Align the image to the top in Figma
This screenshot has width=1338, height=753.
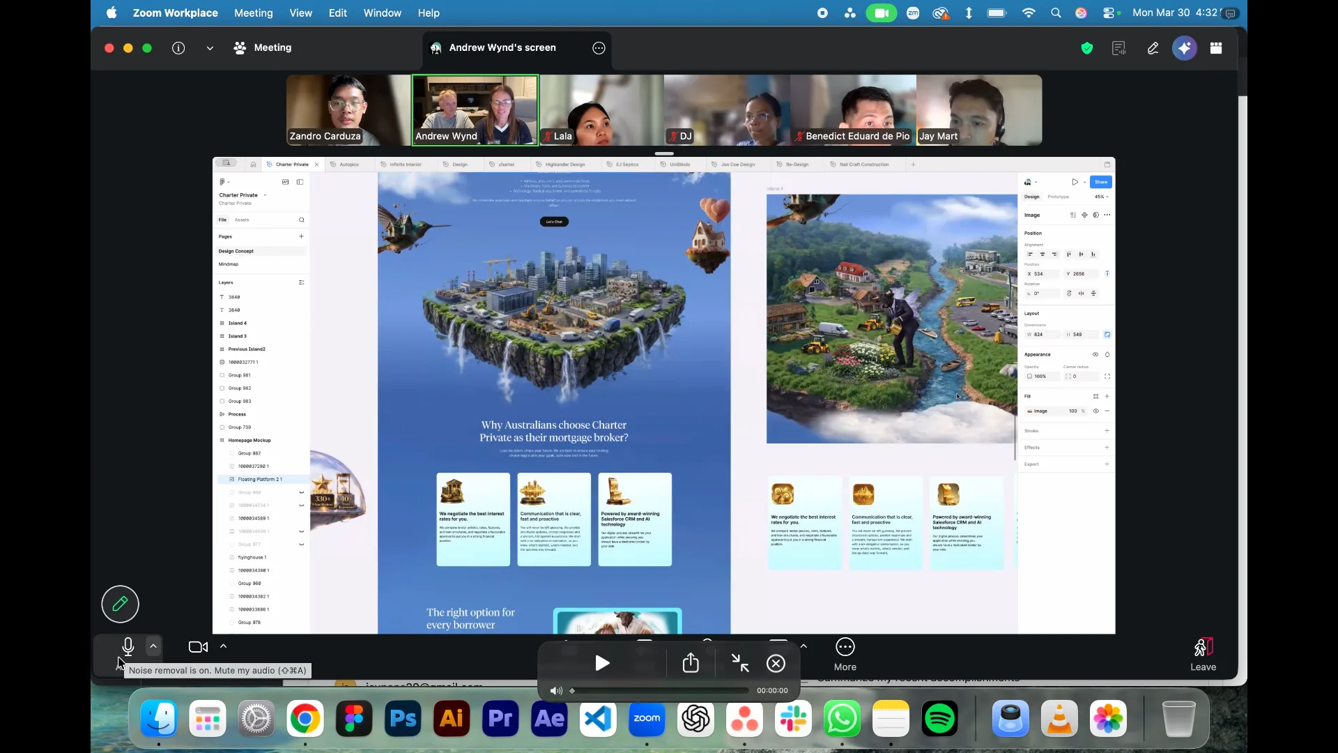tap(1068, 254)
